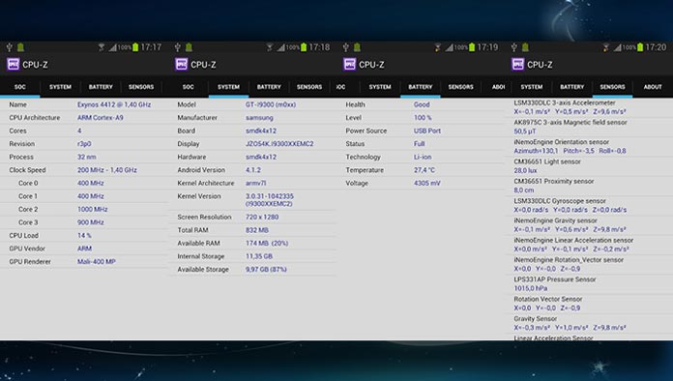Tap the 'samsung' manufacturer value

[259, 118]
